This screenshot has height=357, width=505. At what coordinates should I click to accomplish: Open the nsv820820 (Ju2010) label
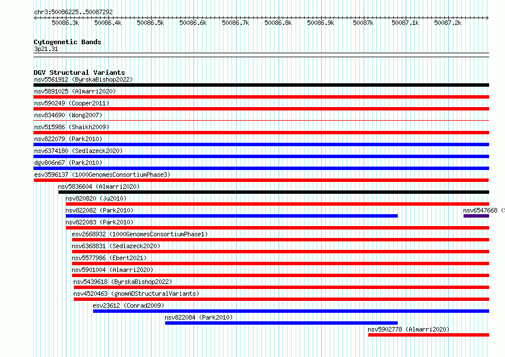click(96, 198)
